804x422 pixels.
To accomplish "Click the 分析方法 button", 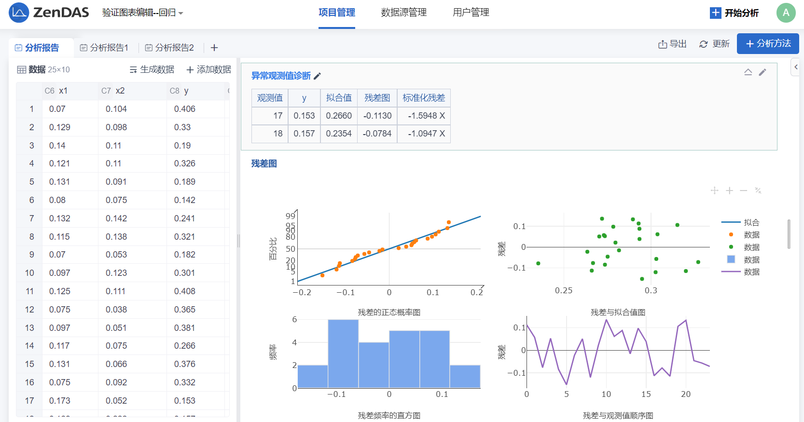I will coord(768,43).
